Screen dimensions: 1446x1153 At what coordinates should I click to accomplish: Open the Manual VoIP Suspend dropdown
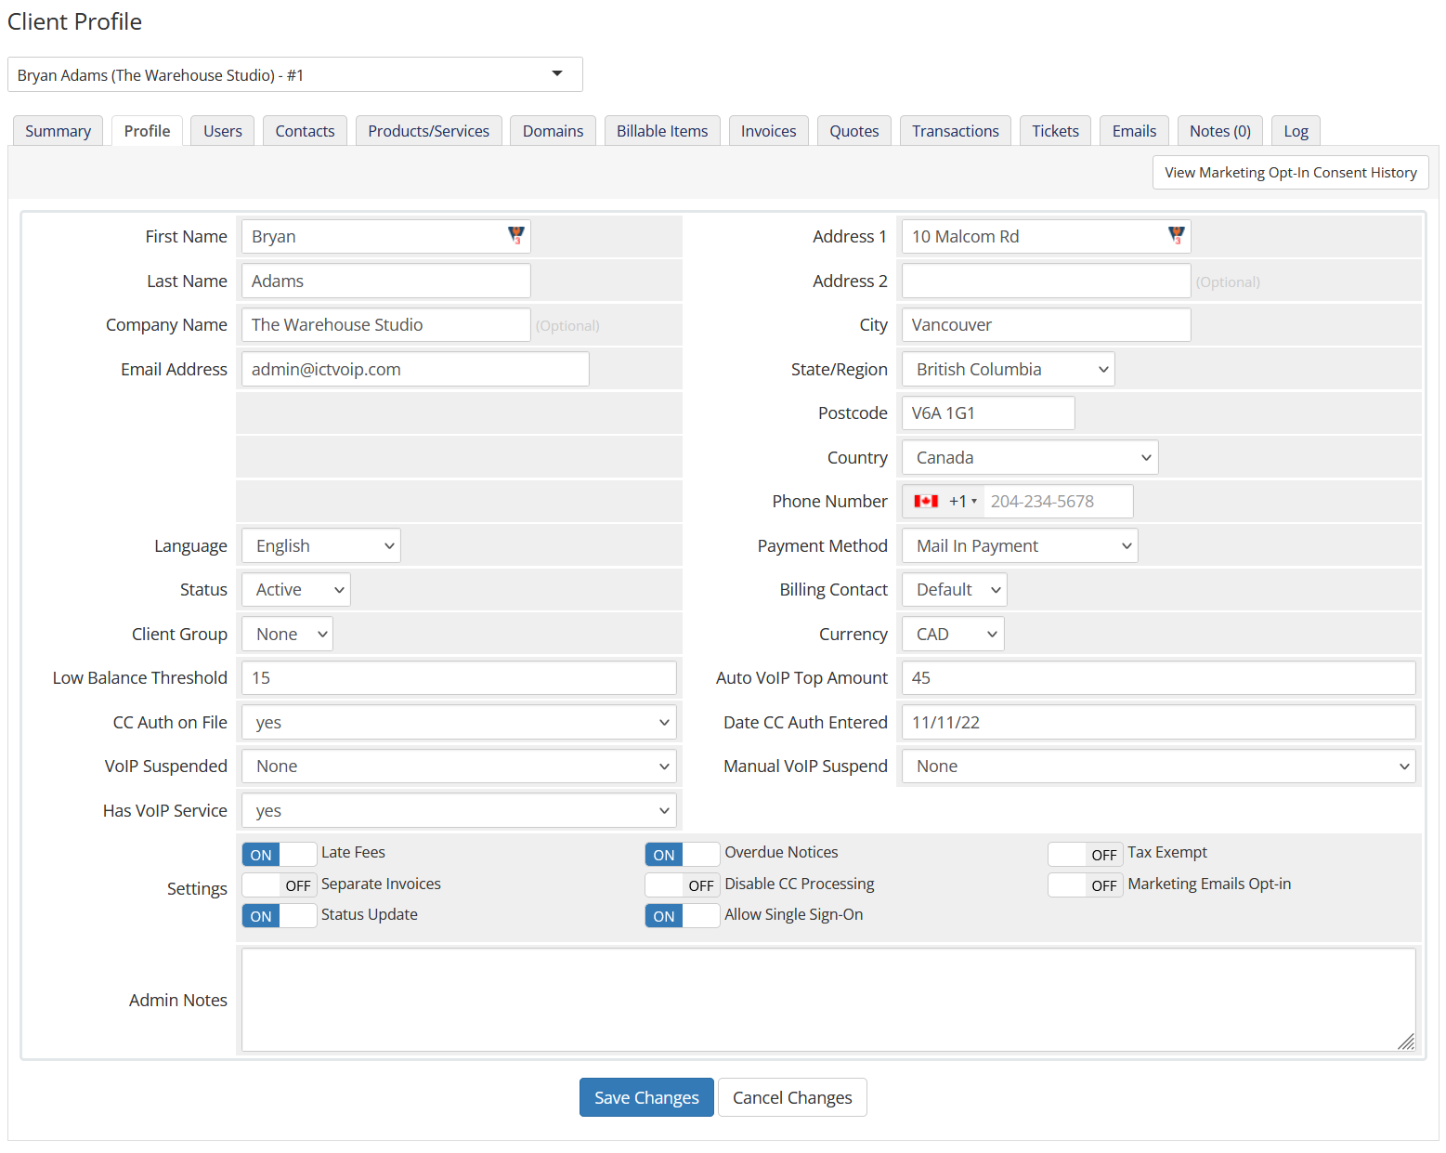coord(1159,766)
